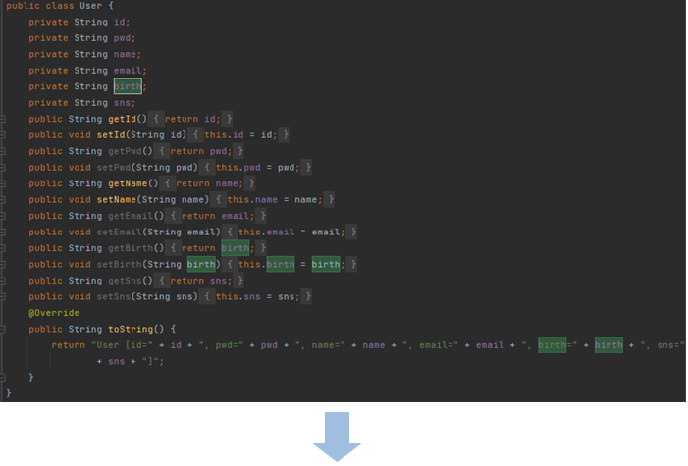Viewport: 688px width, 466px height.
Task: Click the User class name in declaration
Action: tap(90, 6)
